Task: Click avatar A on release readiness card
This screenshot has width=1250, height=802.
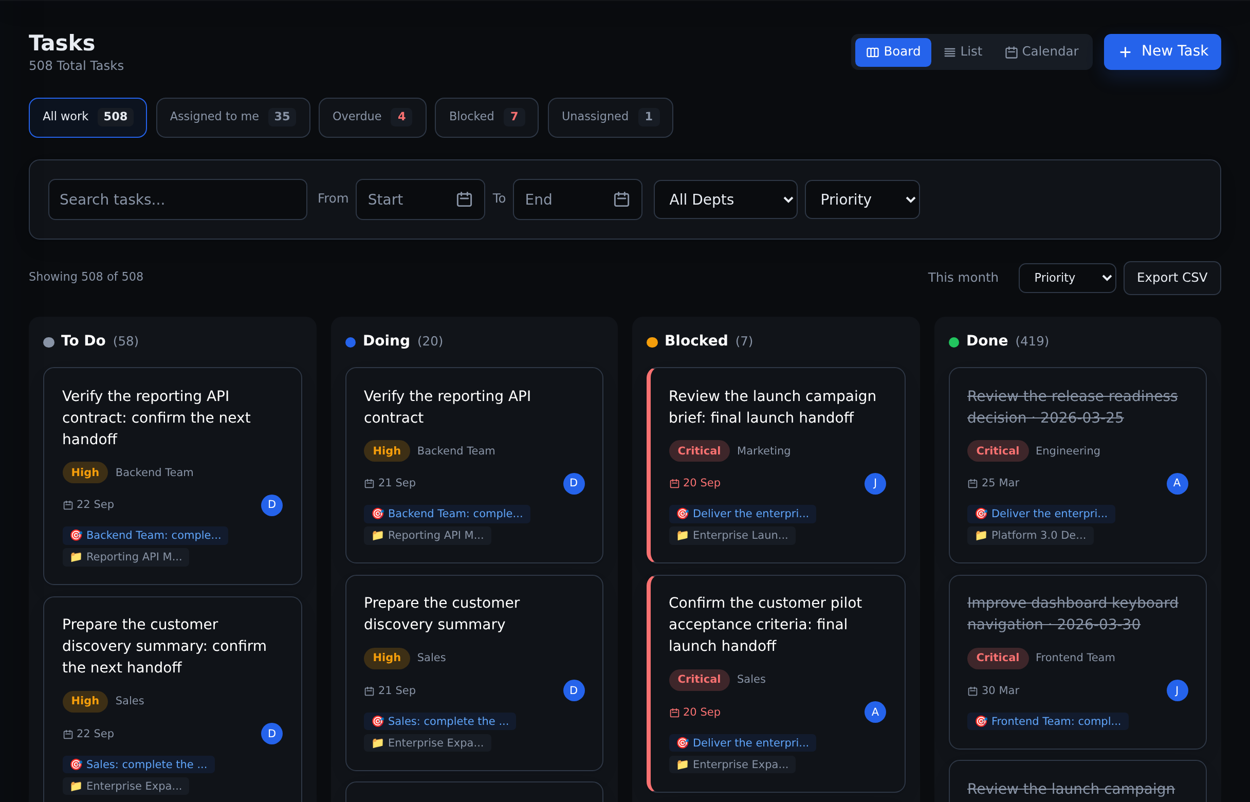Action: (1177, 483)
